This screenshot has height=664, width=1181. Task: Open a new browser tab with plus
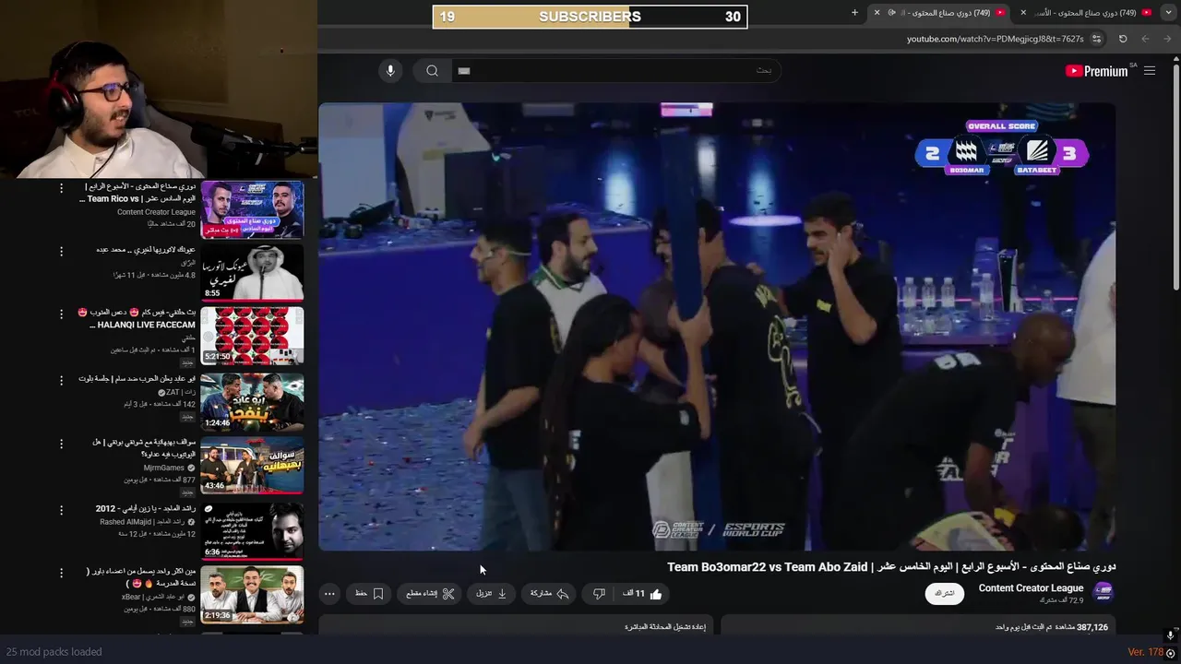click(854, 13)
